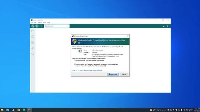Click the mdns-discovery app icon in the alert

click(x=80, y=51)
